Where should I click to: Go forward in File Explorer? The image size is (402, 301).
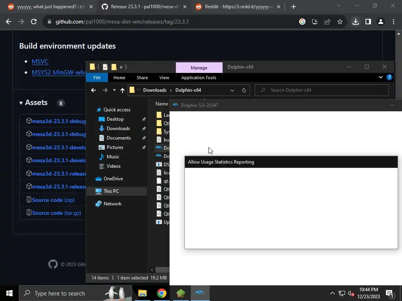coord(105,90)
